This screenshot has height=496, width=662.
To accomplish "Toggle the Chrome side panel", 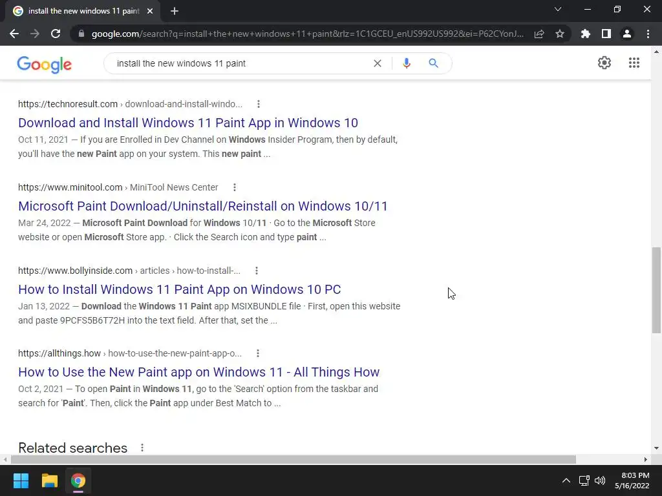I will coord(606,34).
